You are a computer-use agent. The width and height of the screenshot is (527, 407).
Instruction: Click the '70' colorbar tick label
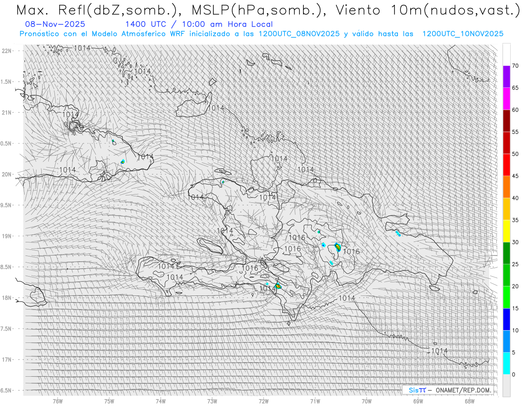tap(515, 66)
